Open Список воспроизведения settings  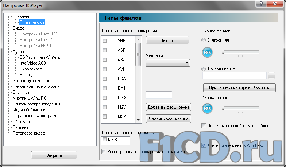pyautogui.click(x=36, y=104)
